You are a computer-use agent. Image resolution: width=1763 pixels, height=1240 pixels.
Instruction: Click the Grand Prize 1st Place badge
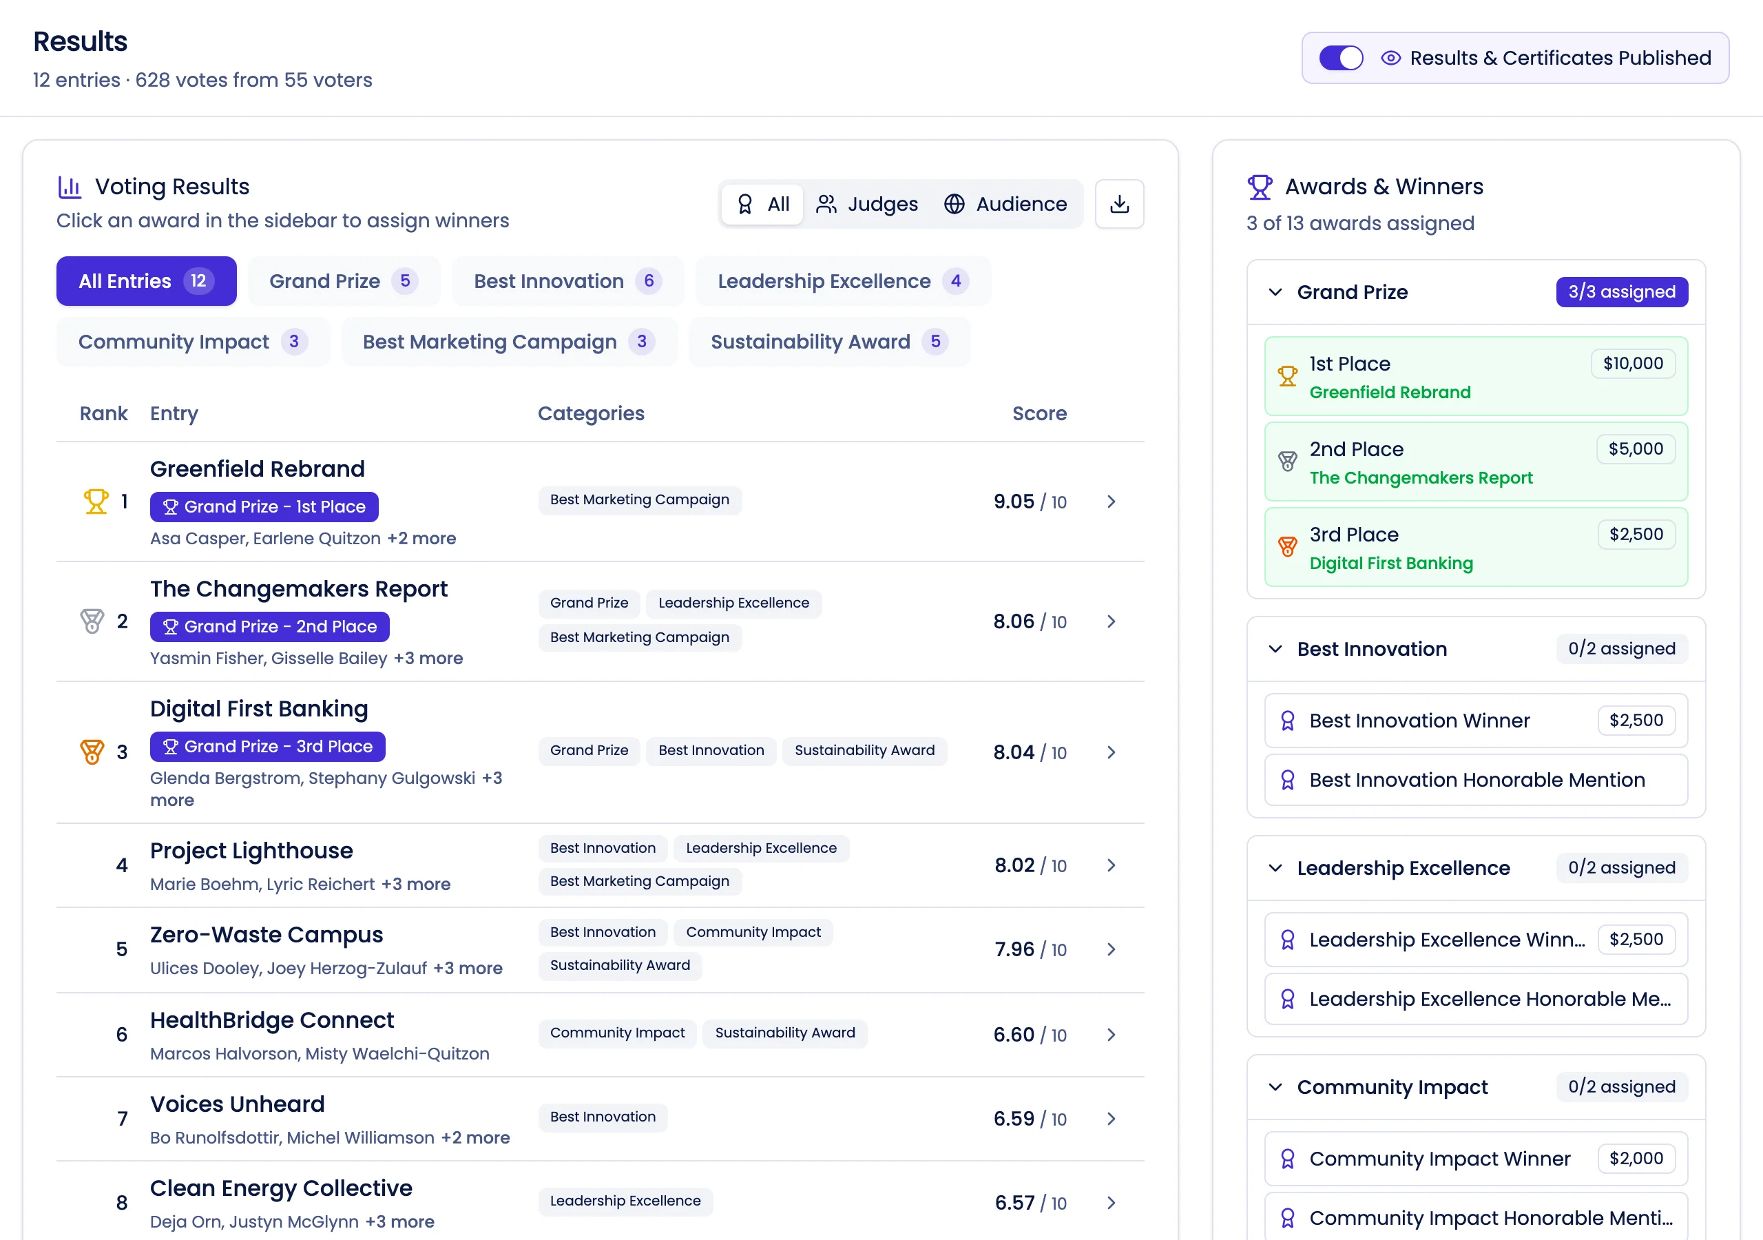tap(263, 506)
